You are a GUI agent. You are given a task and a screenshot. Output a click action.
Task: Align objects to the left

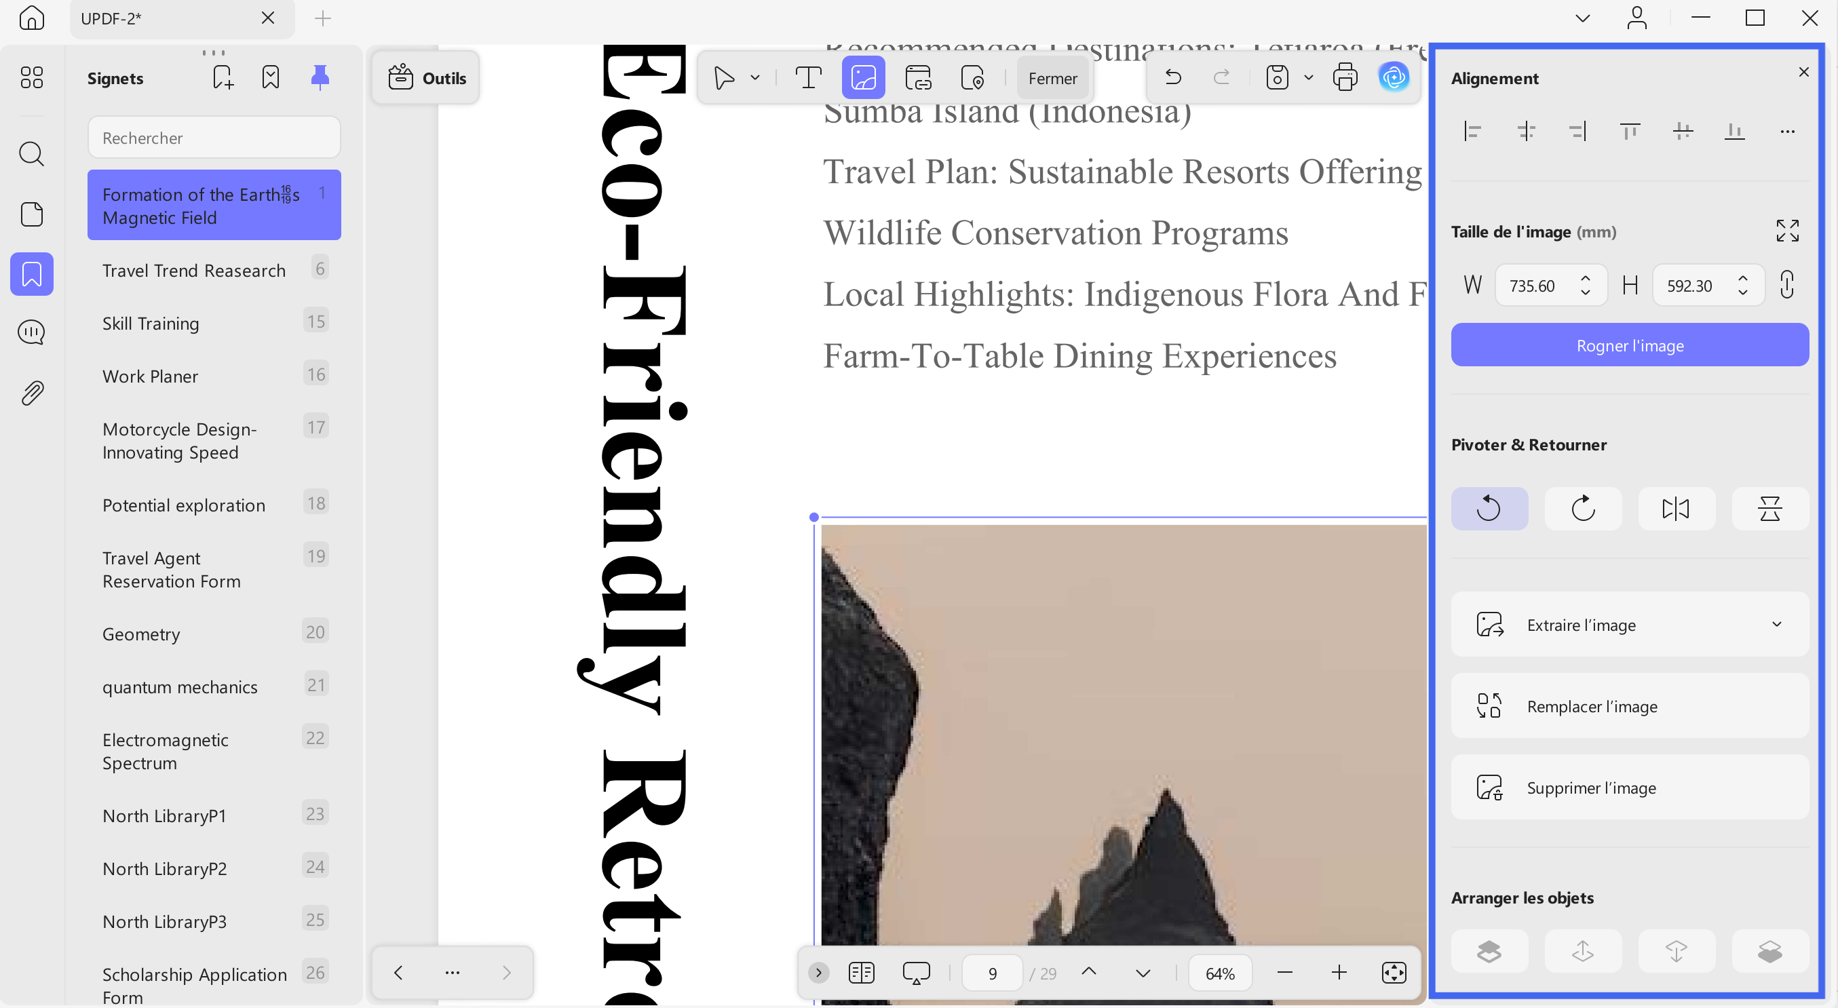pyautogui.click(x=1473, y=132)
